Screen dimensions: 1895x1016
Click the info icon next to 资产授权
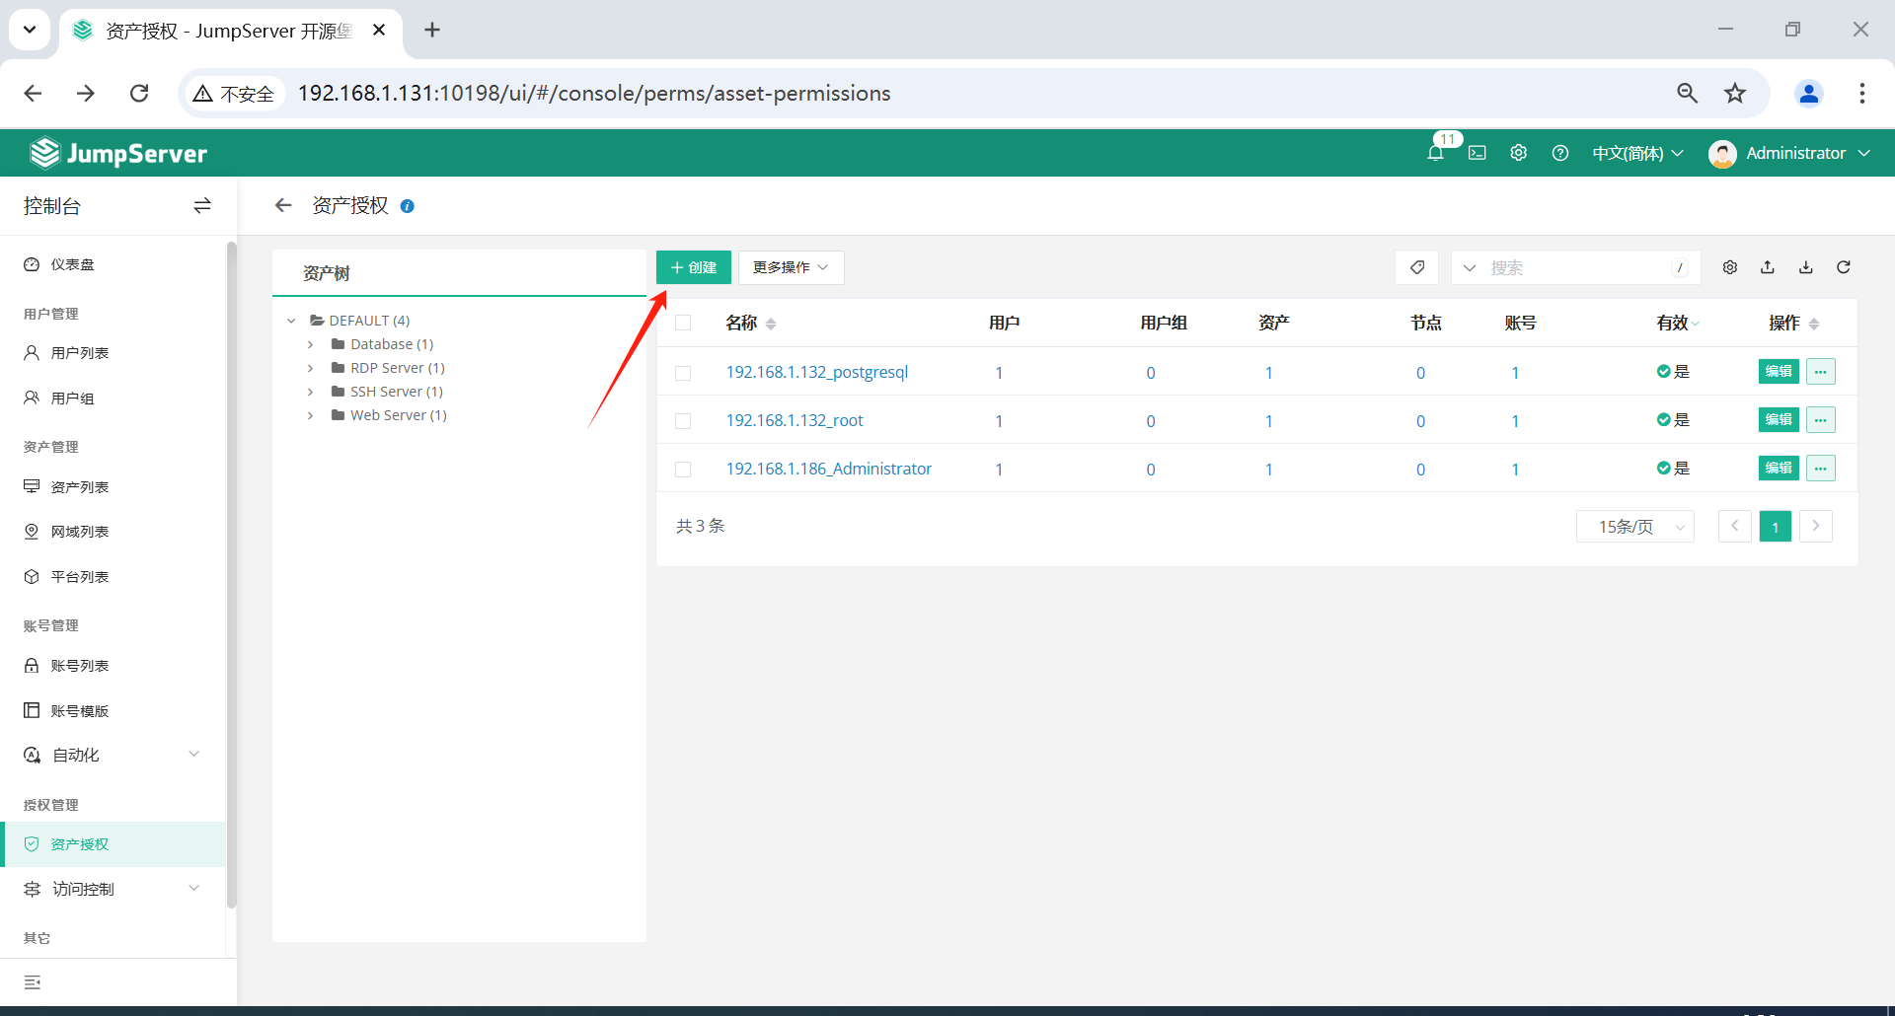pyautogui.click(x=407, y=206)
